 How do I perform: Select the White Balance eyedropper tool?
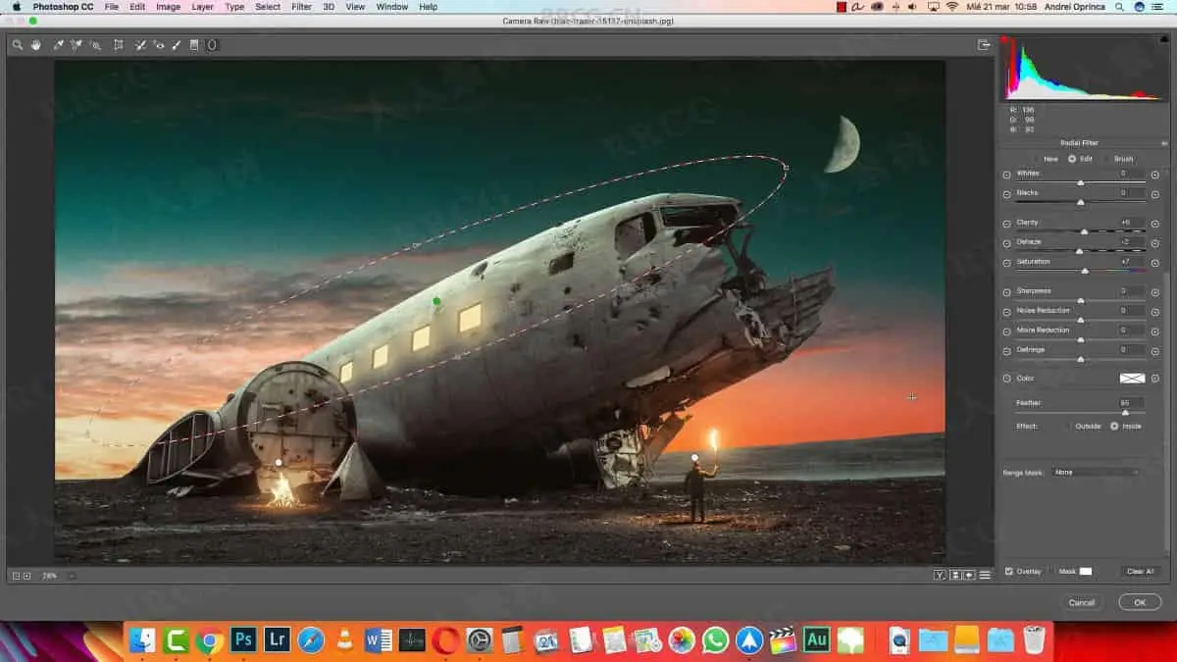[x=59, y=45]
